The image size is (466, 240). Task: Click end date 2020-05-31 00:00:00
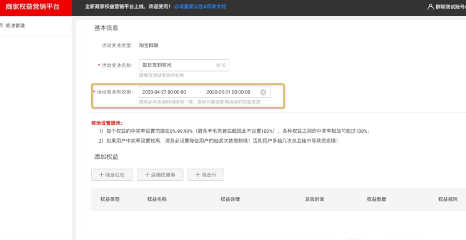click(x=228, y=92)
